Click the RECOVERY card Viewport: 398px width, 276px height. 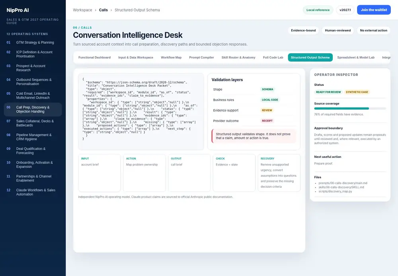pos(279,173)
